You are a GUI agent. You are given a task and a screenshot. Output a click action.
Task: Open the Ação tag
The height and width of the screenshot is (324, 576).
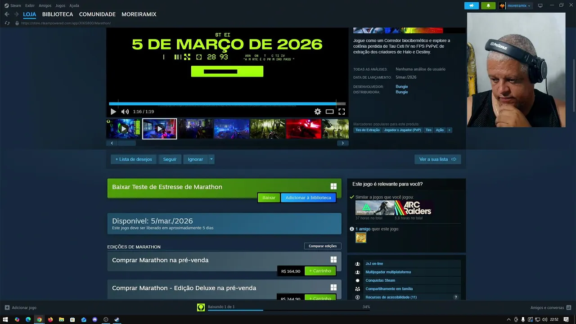coord(440,130)
